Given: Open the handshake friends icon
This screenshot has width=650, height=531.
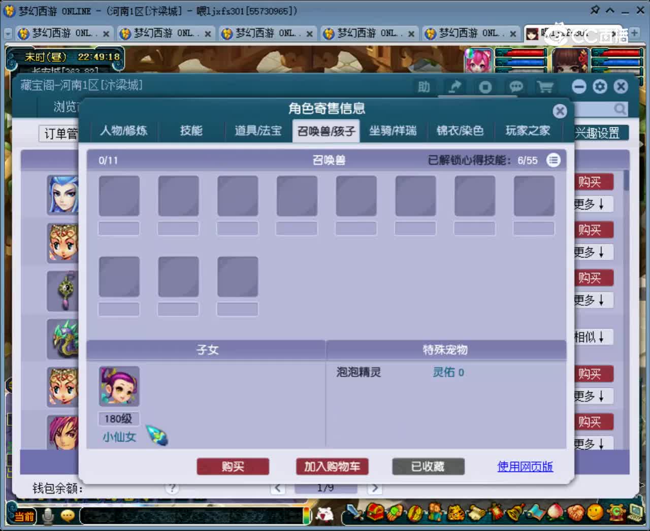Looking at the screenshot, I should pyautogui.click(x=575, y=513).
